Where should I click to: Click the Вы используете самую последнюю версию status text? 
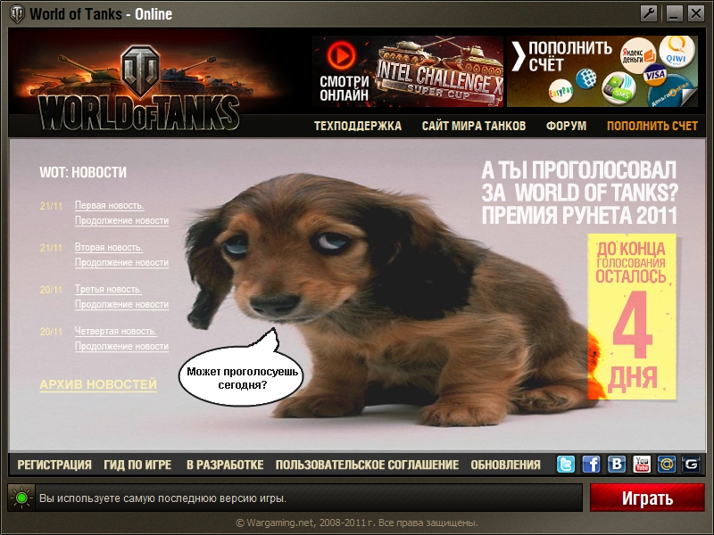point(162,498)
